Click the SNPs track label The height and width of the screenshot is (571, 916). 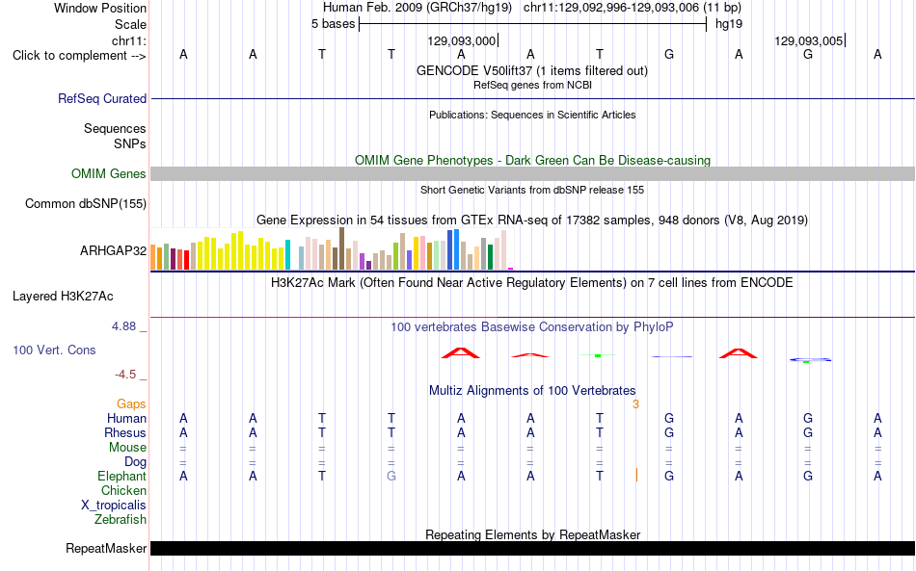130,143
